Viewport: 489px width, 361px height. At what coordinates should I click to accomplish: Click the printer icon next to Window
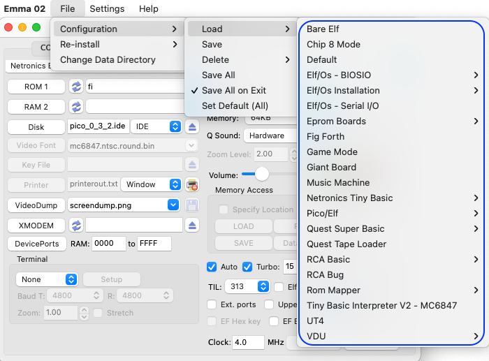[x=192, y=185]
